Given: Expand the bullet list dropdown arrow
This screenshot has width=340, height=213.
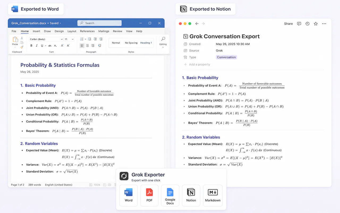Looking at the screenshot, I should pos(85,39).
